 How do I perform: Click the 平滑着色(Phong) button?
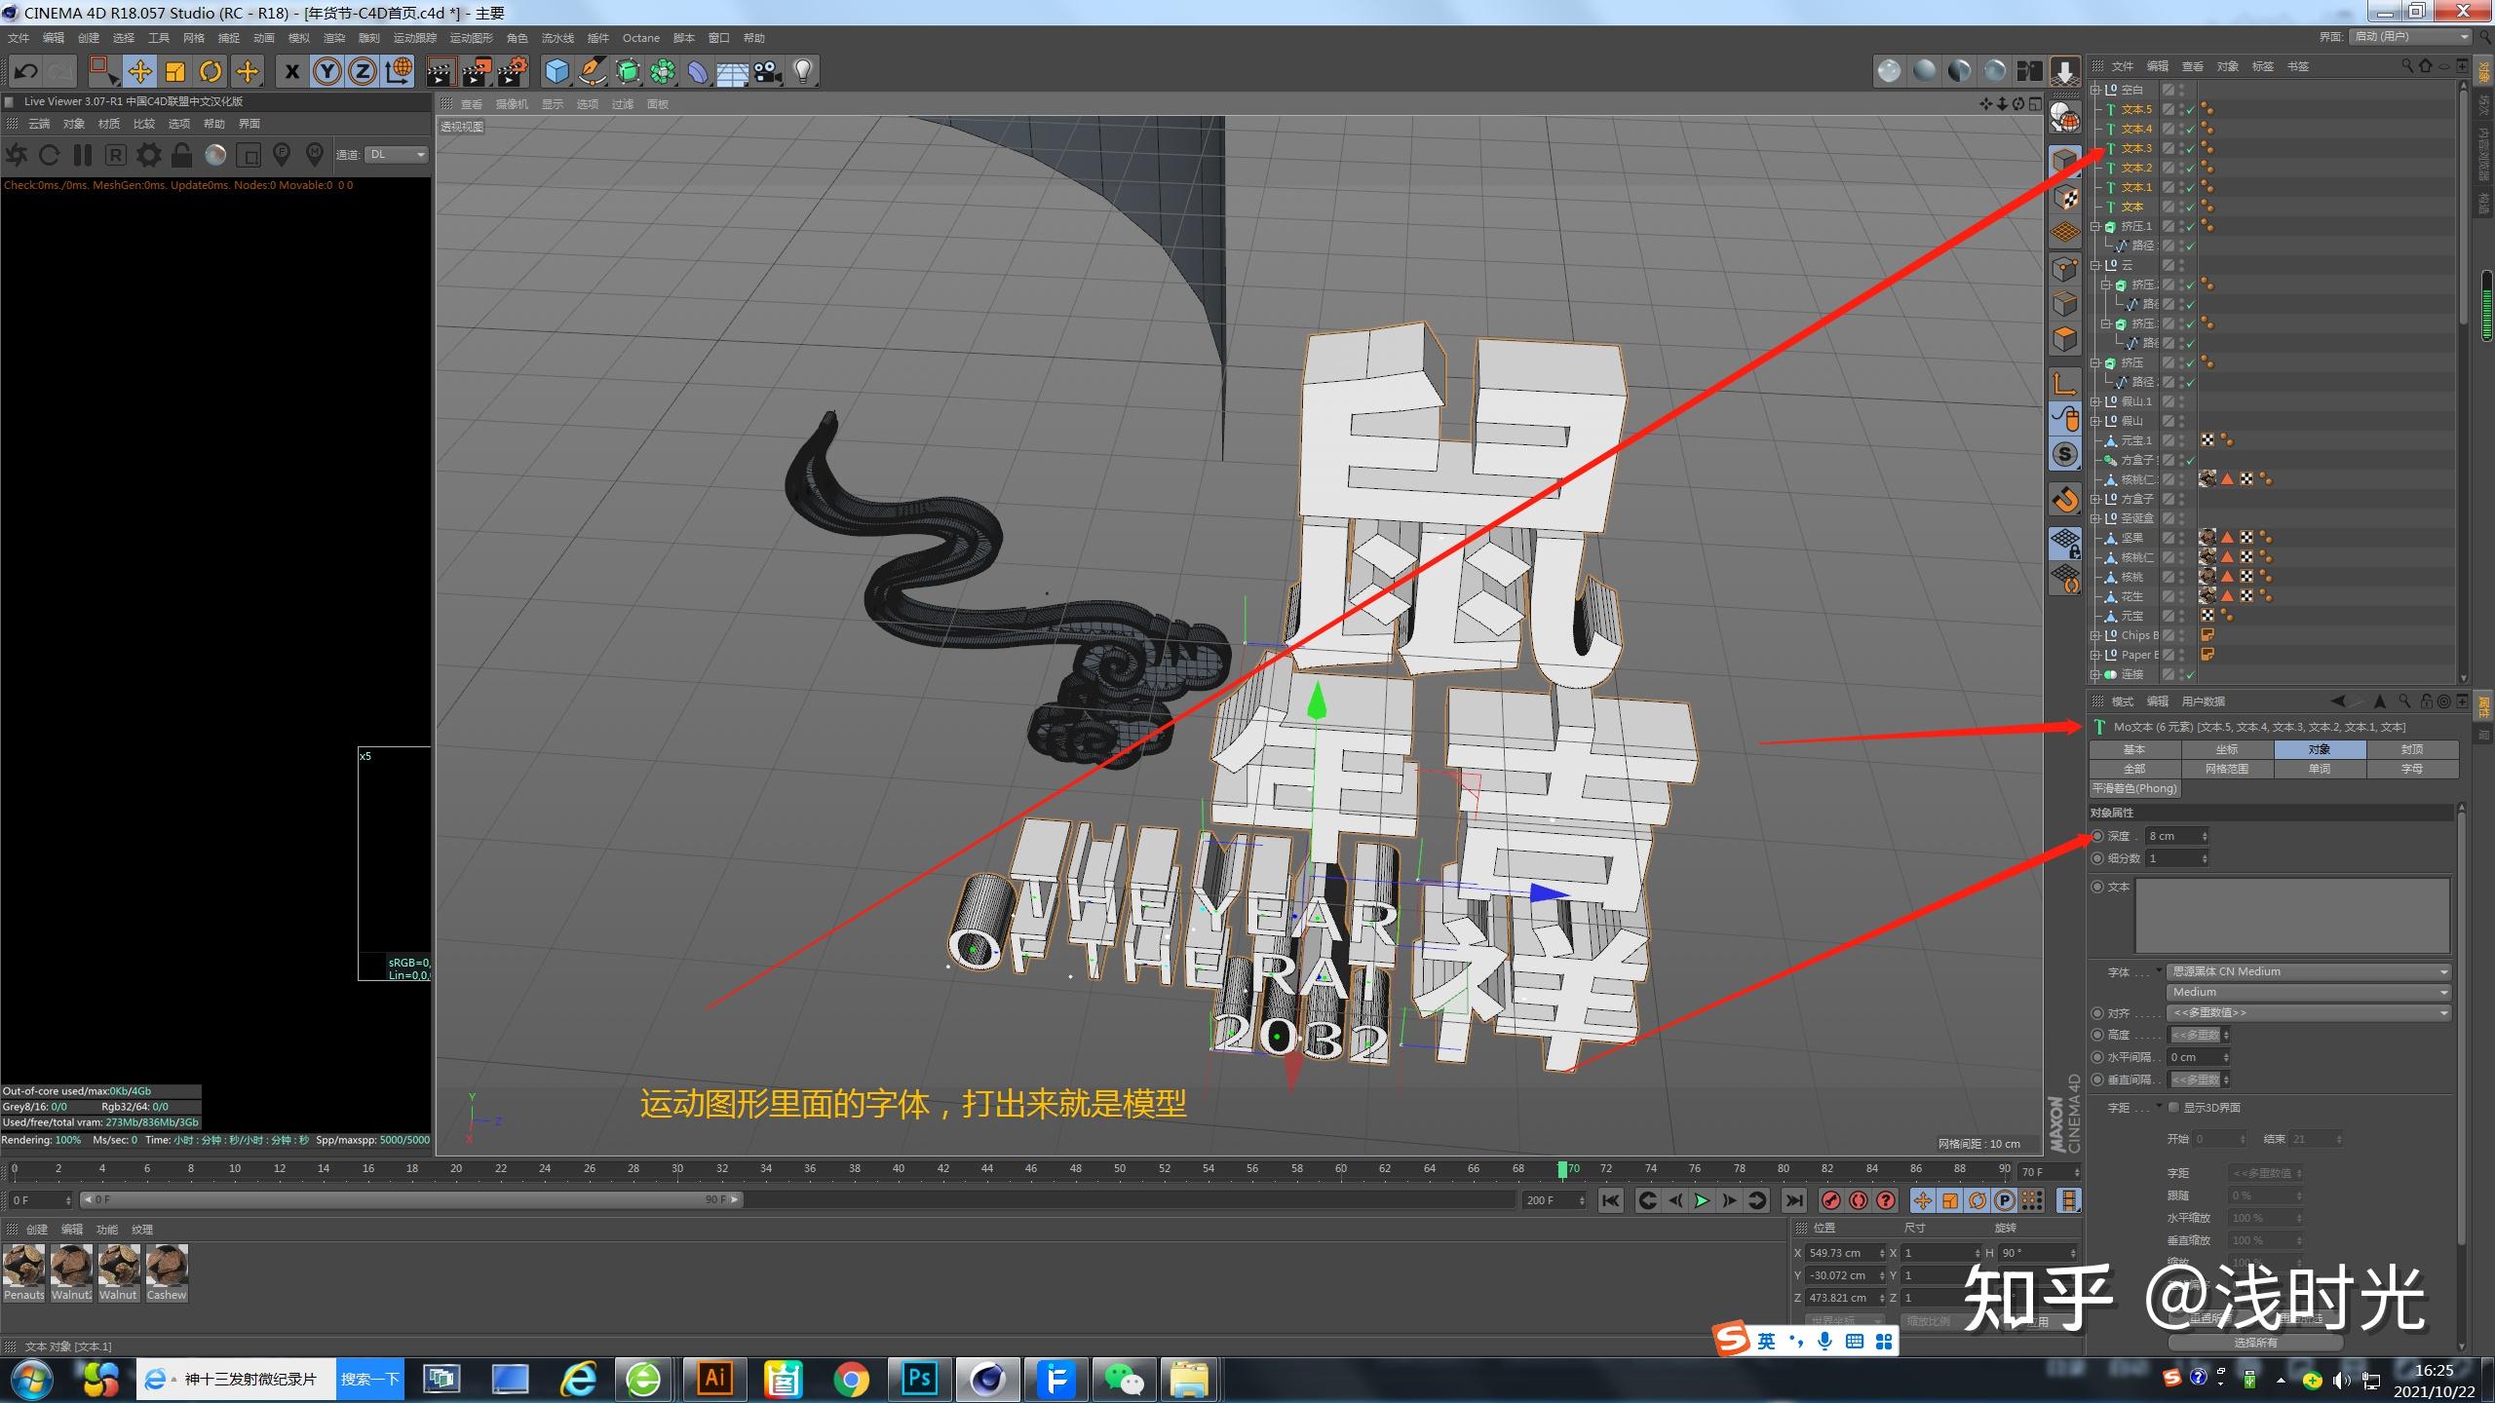click(x=2134, y=788)
